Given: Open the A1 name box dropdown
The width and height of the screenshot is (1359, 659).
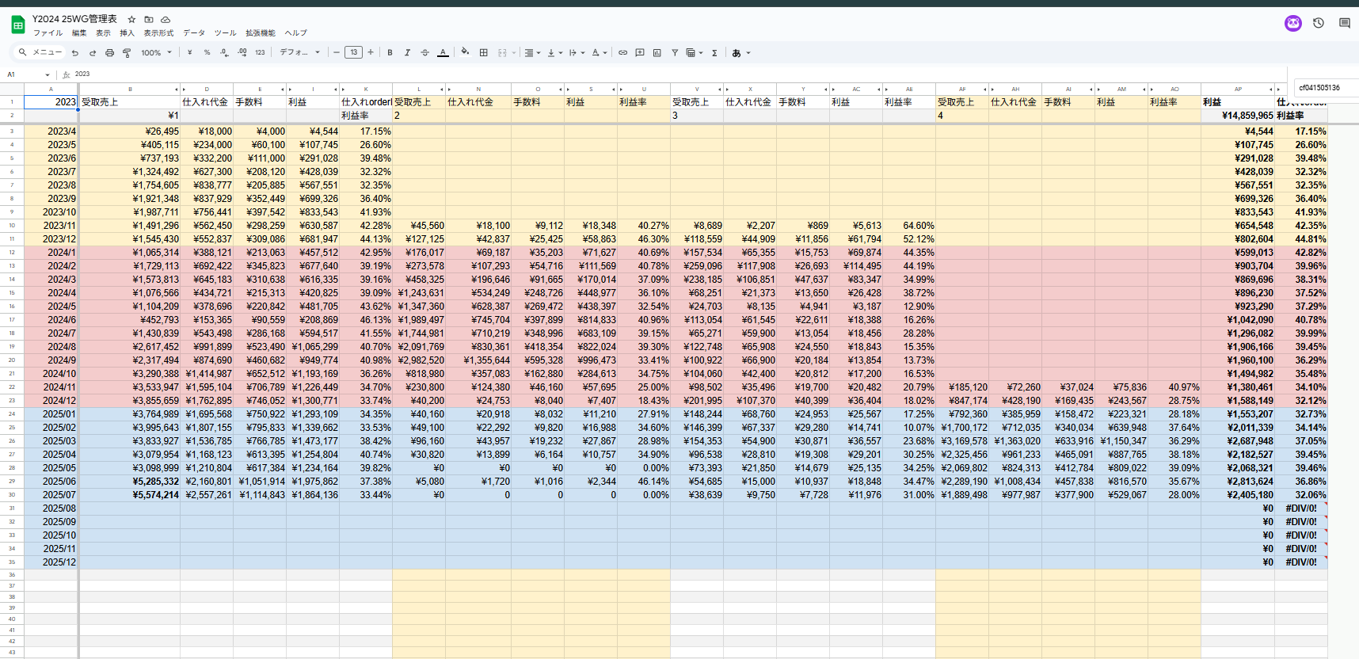Looking at the screenshot, I should tap(48, 74).
